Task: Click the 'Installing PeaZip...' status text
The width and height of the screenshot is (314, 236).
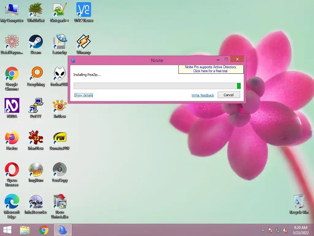Action: coord(87,75)
